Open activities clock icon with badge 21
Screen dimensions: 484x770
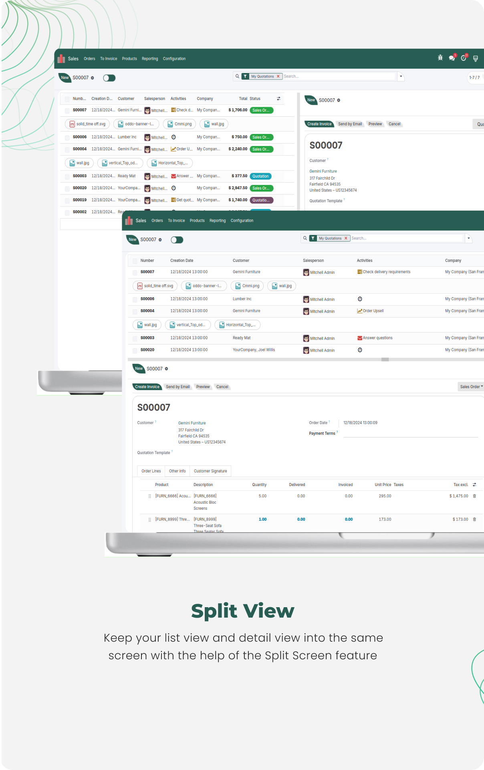click(x=464, y=58)
